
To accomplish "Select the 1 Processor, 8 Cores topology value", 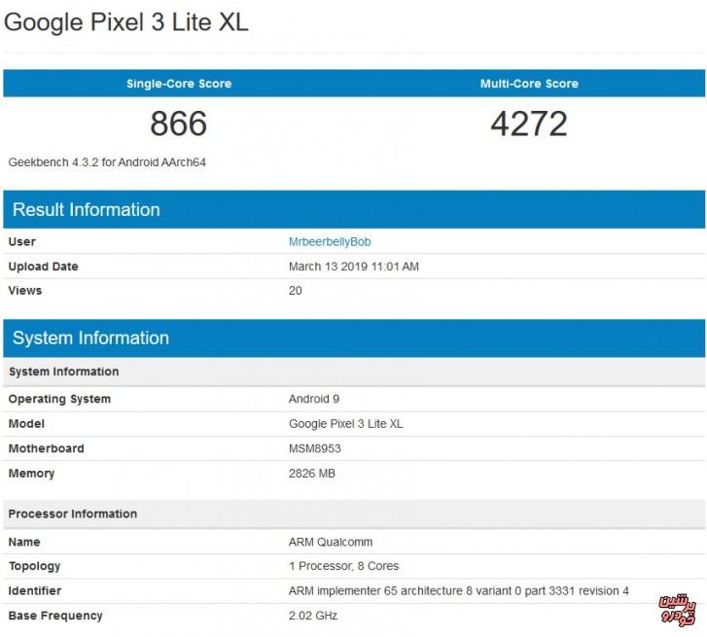I will 343,566.
